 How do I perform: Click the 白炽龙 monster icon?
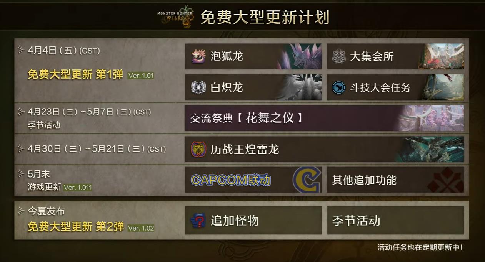click(x=198, y=87)
